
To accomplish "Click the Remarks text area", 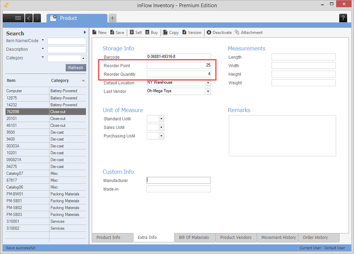I will (282, 136).
